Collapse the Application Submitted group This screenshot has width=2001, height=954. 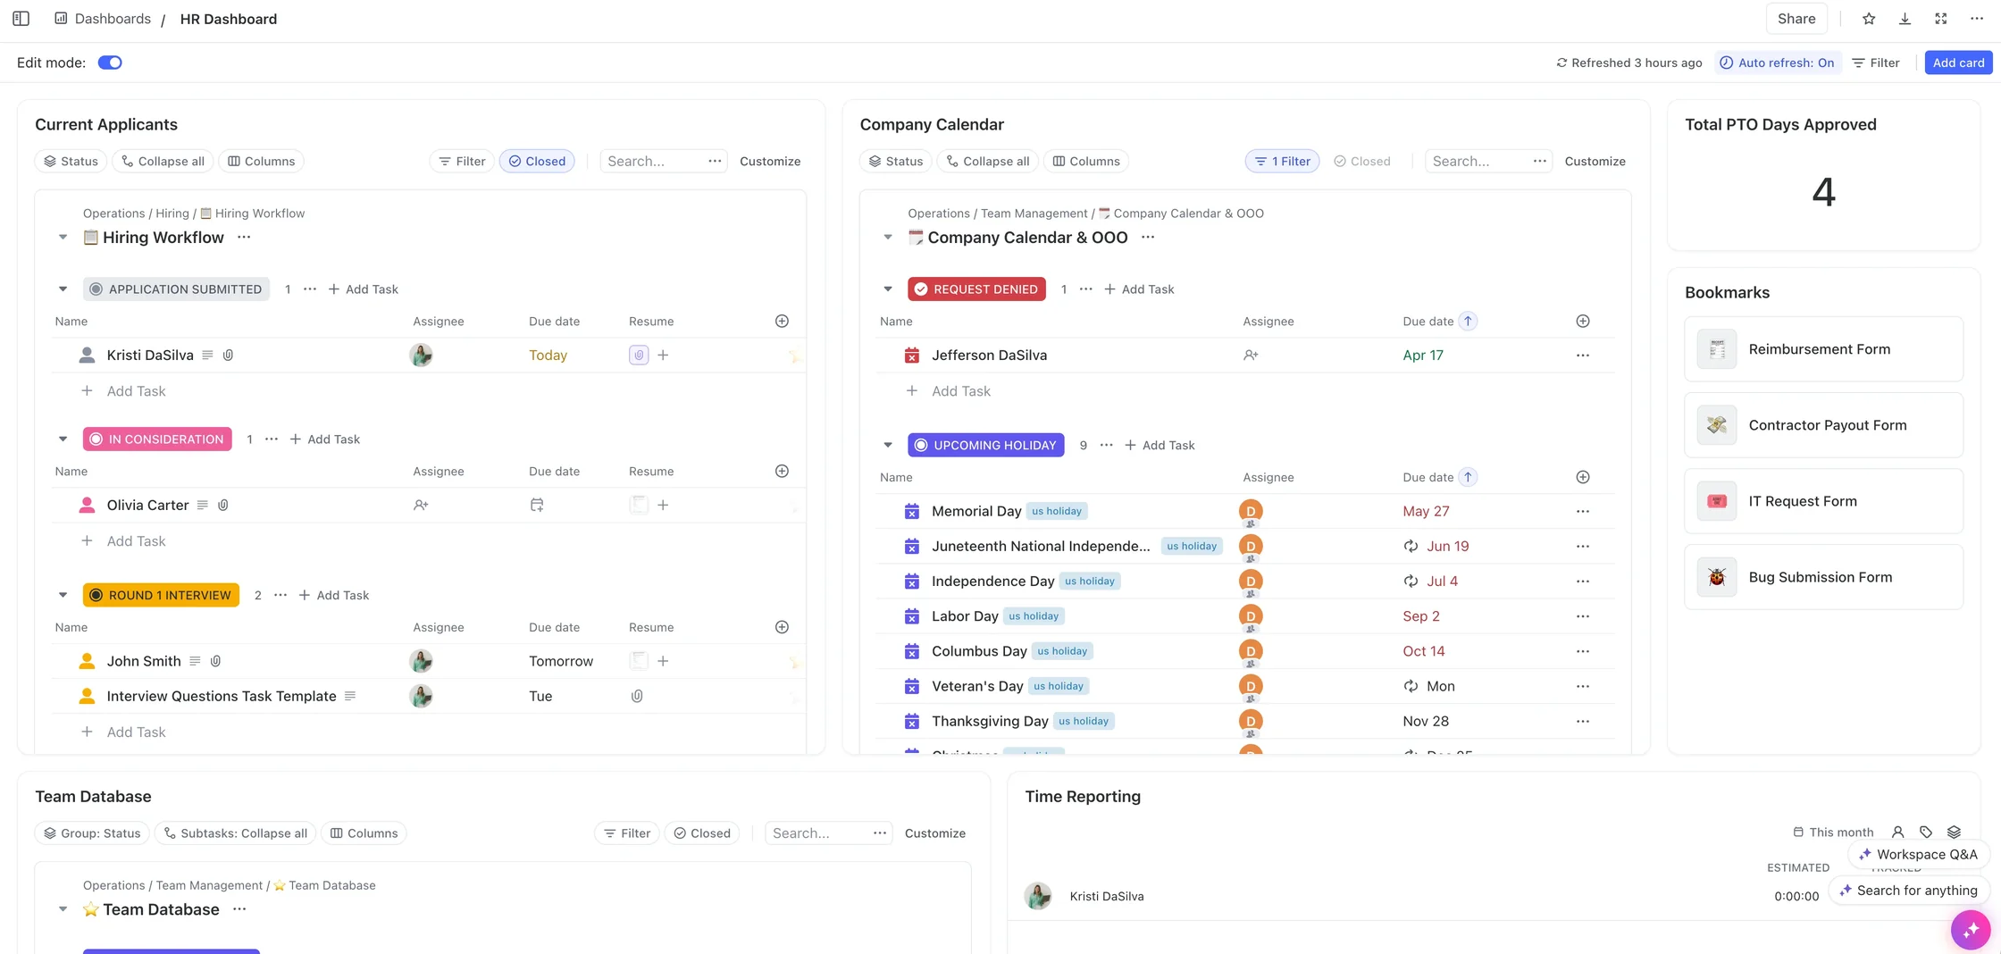click(63, 289)
